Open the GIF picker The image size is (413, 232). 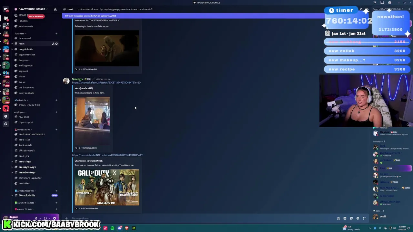[345, 218]
